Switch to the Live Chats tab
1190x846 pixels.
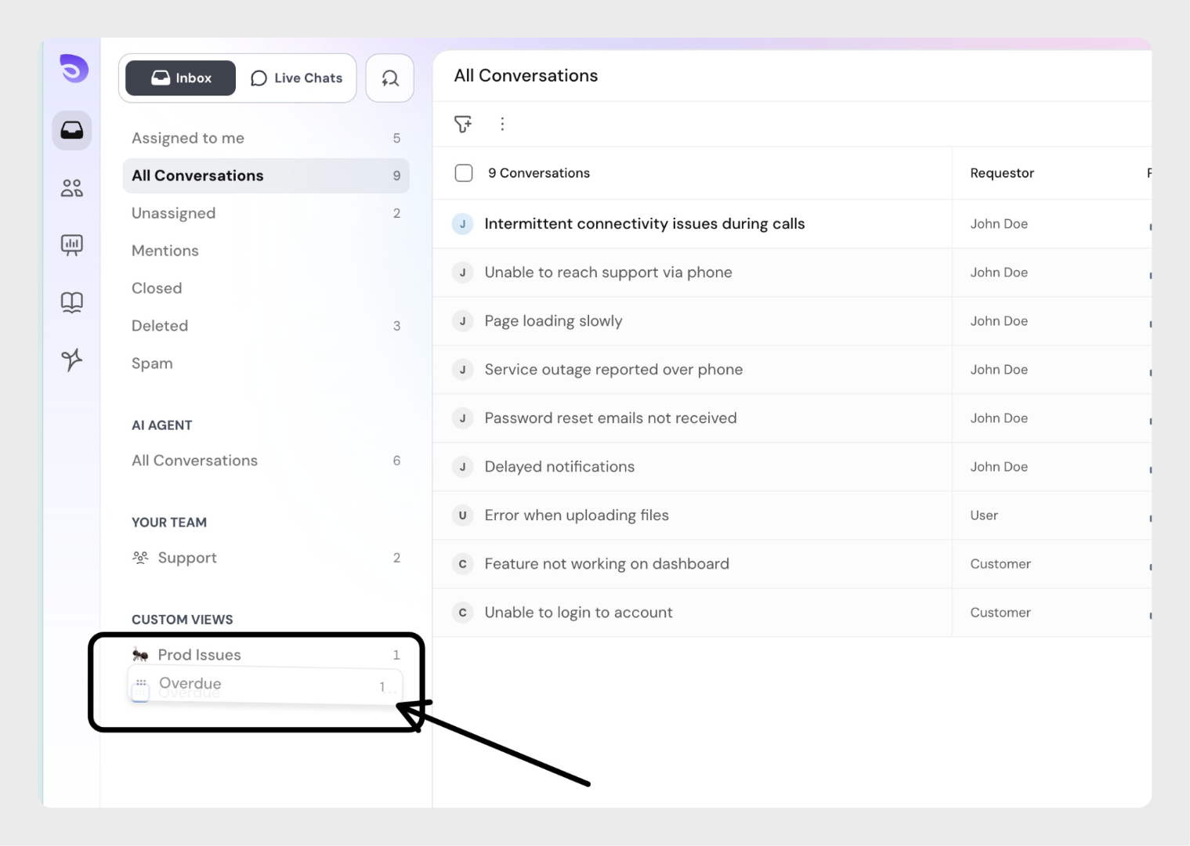coord(297,78)
